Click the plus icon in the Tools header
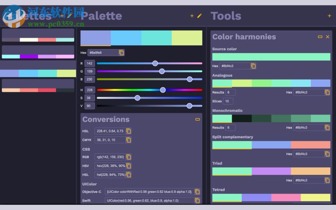This screenshot has width=336, height=210. pos(329,16)
